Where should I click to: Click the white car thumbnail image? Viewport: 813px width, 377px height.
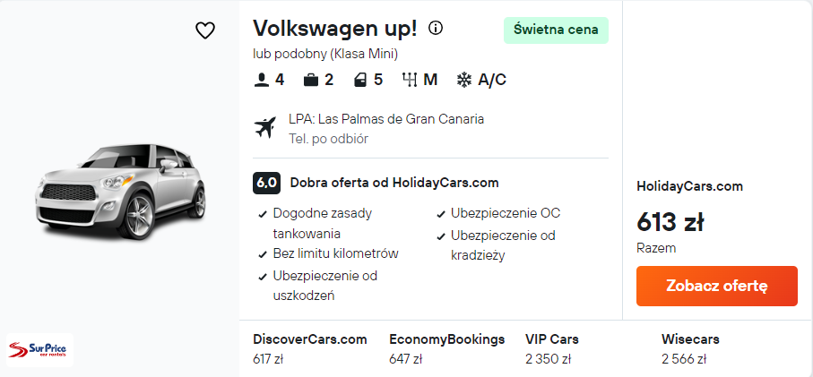(121, 191)
